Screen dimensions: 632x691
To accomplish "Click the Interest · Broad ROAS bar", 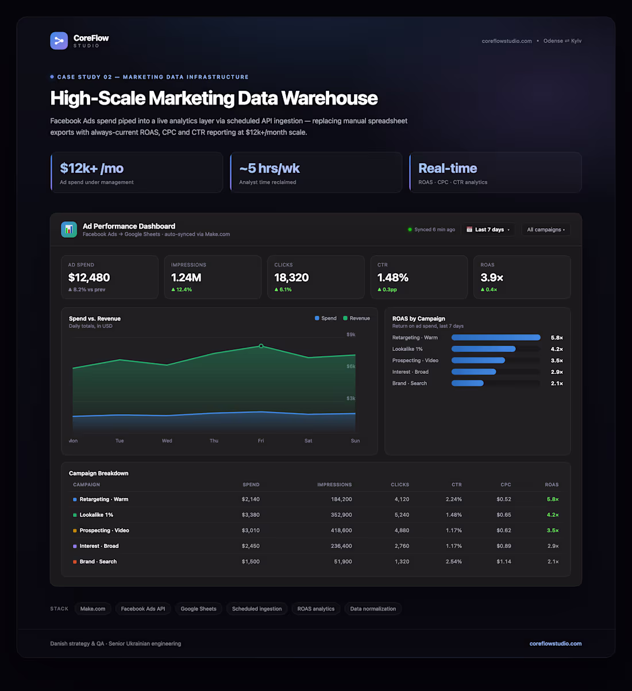I will pyautogui.click(x=474, y=372).
